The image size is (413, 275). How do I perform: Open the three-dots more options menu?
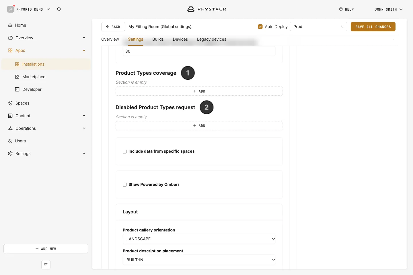(393, 39)
